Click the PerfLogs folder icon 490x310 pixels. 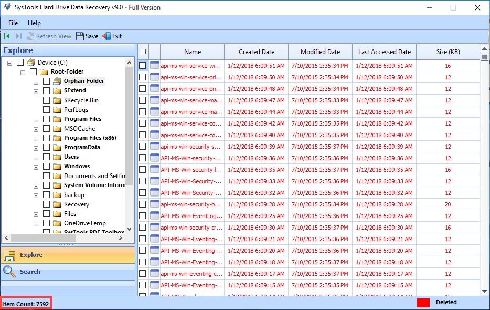click(57, 110)
